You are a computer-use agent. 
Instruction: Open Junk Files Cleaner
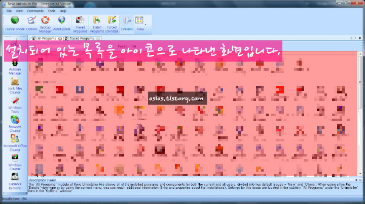pos(15,86)
